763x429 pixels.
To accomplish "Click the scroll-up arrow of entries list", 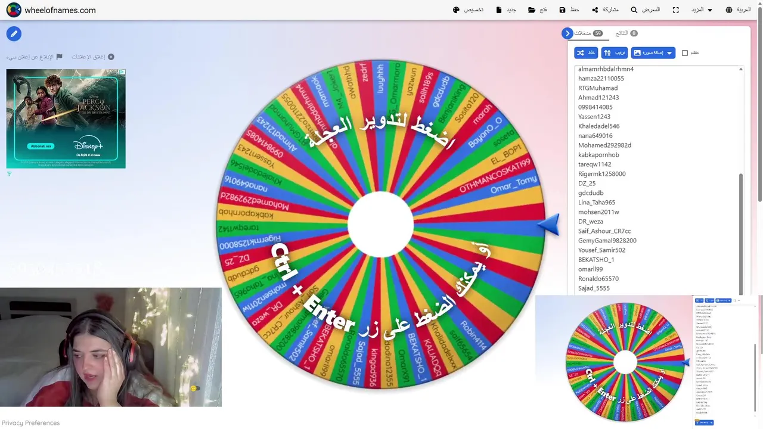I will [x=741, y=69].
